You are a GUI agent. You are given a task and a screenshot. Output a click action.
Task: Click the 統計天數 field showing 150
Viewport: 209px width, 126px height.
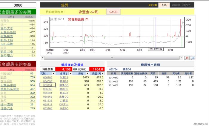coord(164,5)
